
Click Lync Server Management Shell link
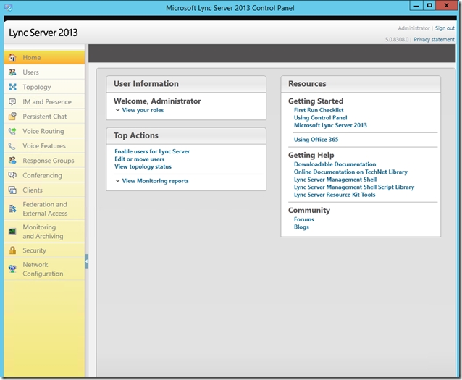tap(335, 180)
